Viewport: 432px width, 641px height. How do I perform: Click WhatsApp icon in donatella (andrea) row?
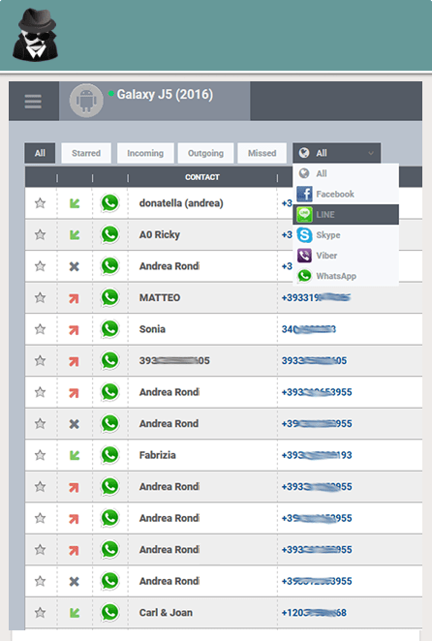point(110,202)
